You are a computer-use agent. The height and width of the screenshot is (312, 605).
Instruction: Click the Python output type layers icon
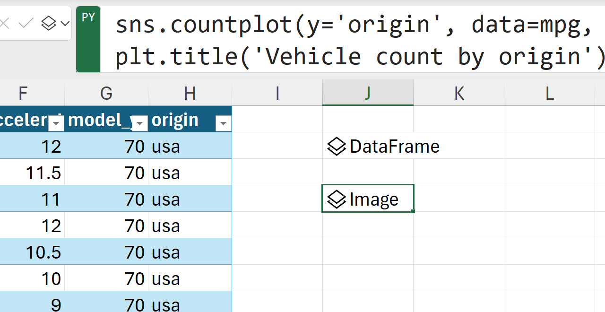point(49,23)
